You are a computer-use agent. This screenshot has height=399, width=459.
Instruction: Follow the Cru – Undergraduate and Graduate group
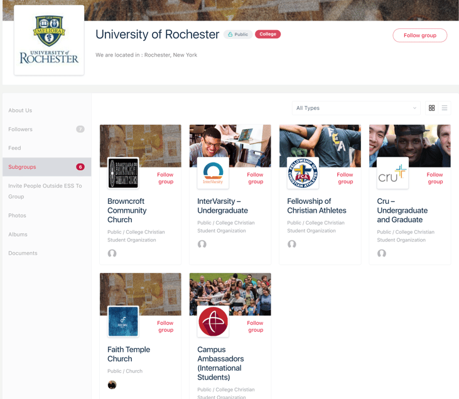[435, 178]
